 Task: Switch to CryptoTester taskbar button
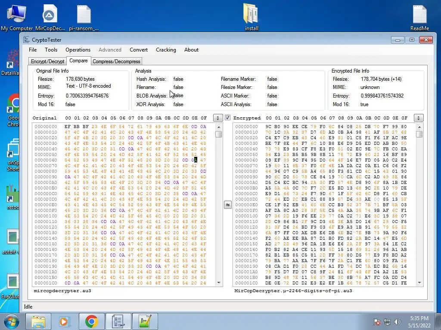(x=118, y=321)
